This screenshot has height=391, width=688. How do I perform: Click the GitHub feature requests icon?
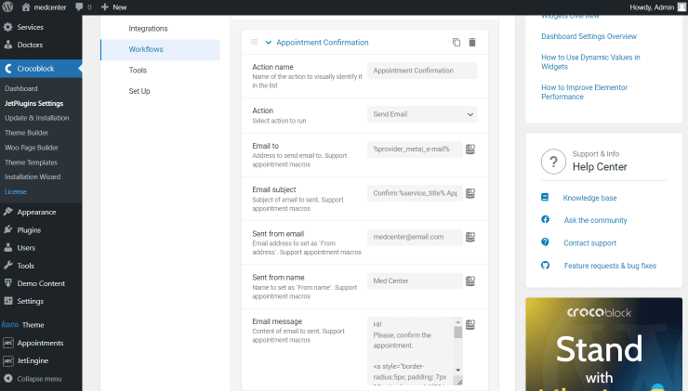click(545, 265)
